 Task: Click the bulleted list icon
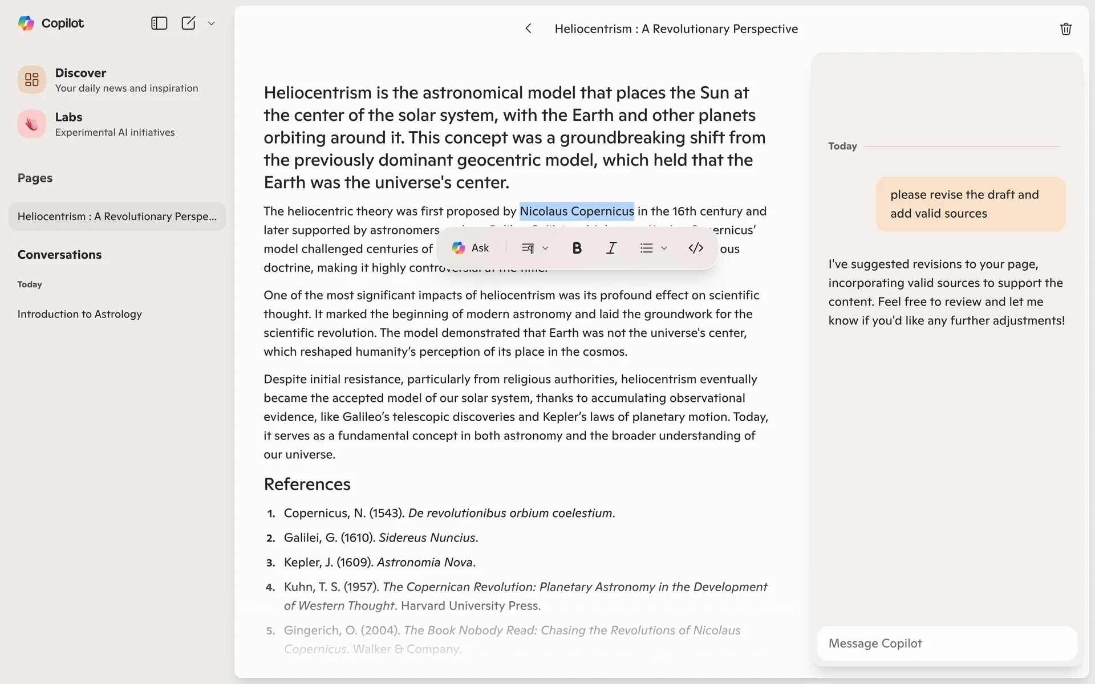click(x=646, y=248)
